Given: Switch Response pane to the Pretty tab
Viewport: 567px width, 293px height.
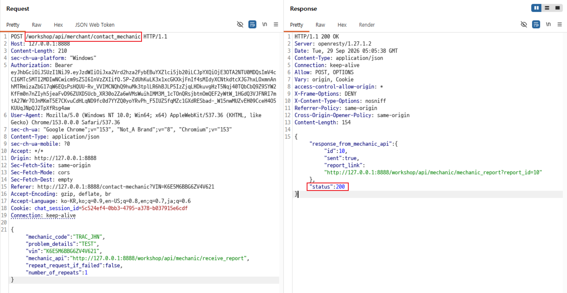Looking at the screenshot, I should pos(297,25).
